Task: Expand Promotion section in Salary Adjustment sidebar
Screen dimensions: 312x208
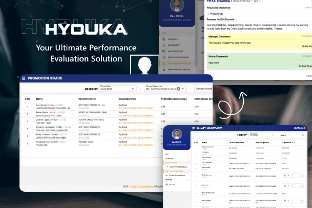Action: pos(188,158)
